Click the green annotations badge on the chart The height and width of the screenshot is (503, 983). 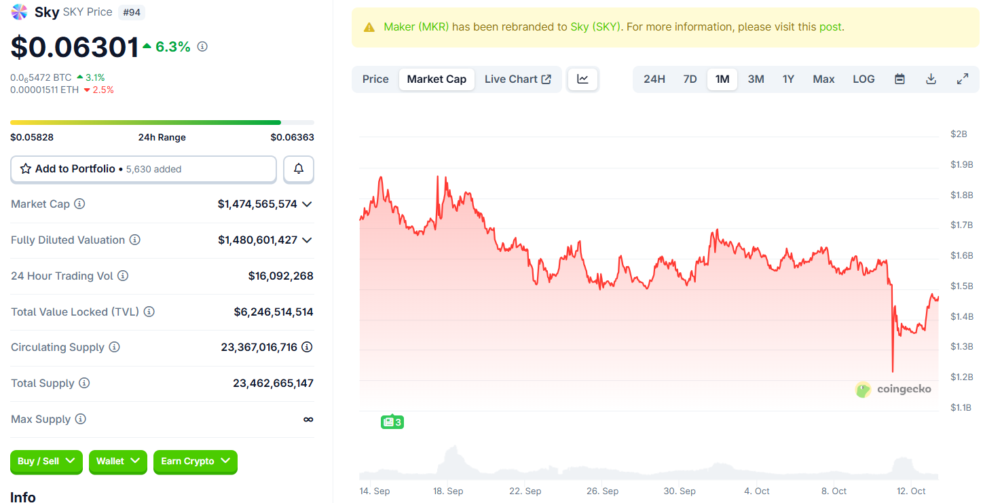392,422
